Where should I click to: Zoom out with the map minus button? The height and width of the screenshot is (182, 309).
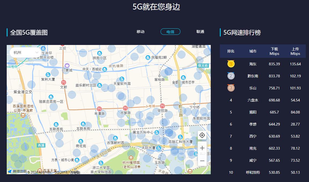click(x=202, y=161)
